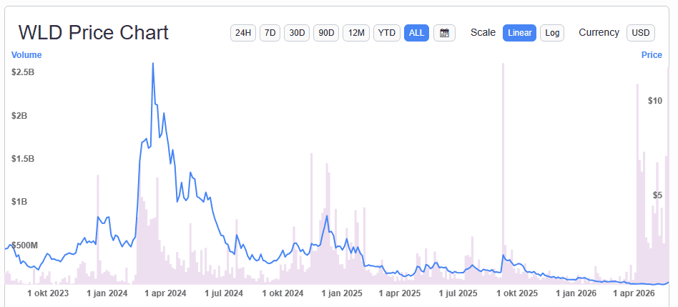Click the 1 jan 2024 date label
The image size is (678, 307).
click(107, 293)
